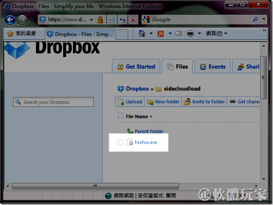Select the Dropbox - Files - Simp... browser tab
Viewport: 273px width, 205px height.
[80, 34]
